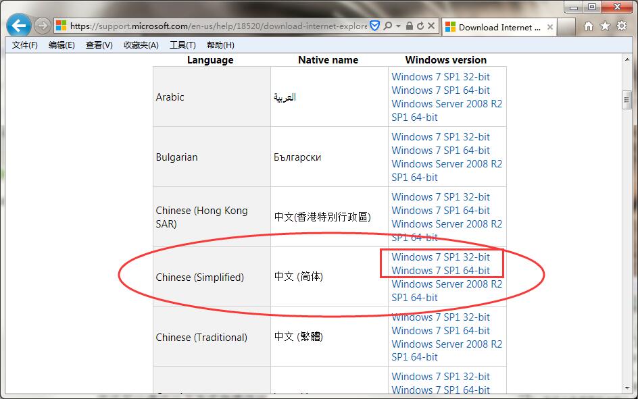
Task: Click the Language column header
Action: tap(210, 60)
